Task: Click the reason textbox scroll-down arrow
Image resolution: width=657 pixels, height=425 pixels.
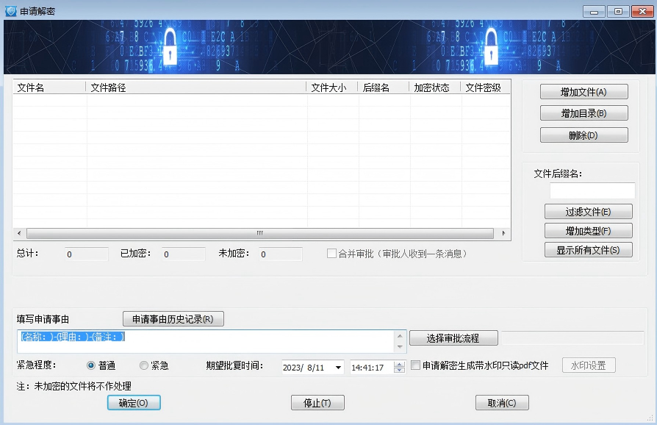Action: pos(400,346)
